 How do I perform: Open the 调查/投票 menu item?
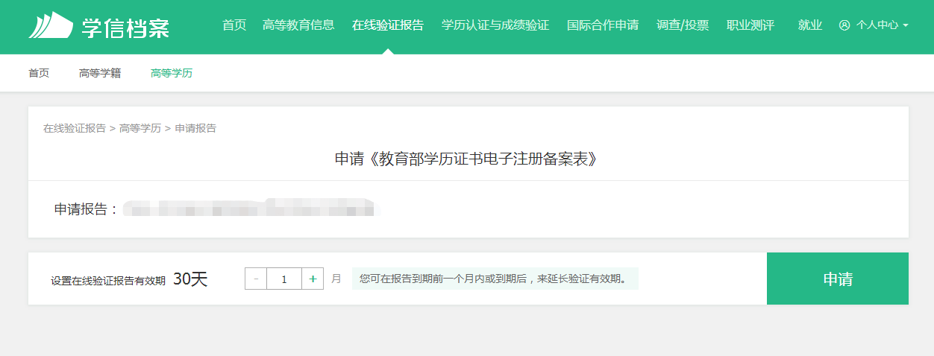[x=683, y=25]
